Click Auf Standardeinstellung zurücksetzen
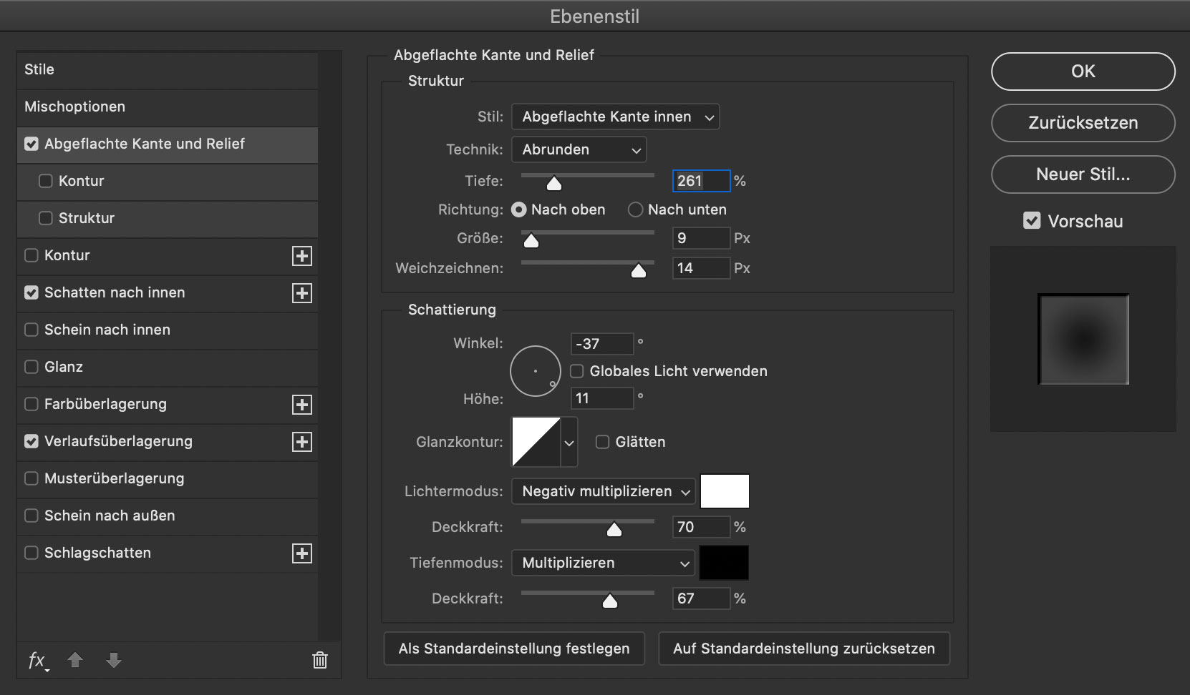Image resolution: width=1190 pixels, height=695 pixels. pos(804,649)
